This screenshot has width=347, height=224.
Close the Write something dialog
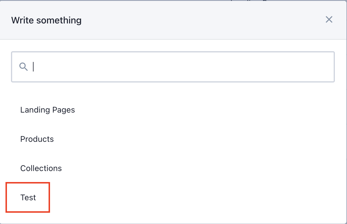(x=329, y=20)
